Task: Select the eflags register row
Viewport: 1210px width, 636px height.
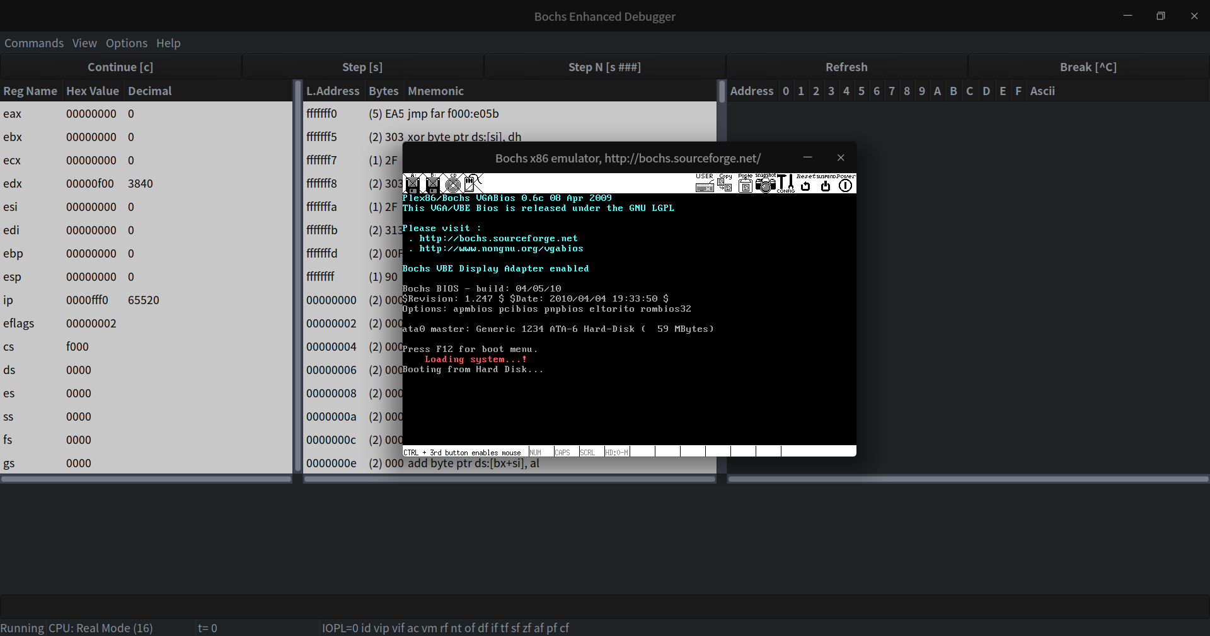Action: 146,324
